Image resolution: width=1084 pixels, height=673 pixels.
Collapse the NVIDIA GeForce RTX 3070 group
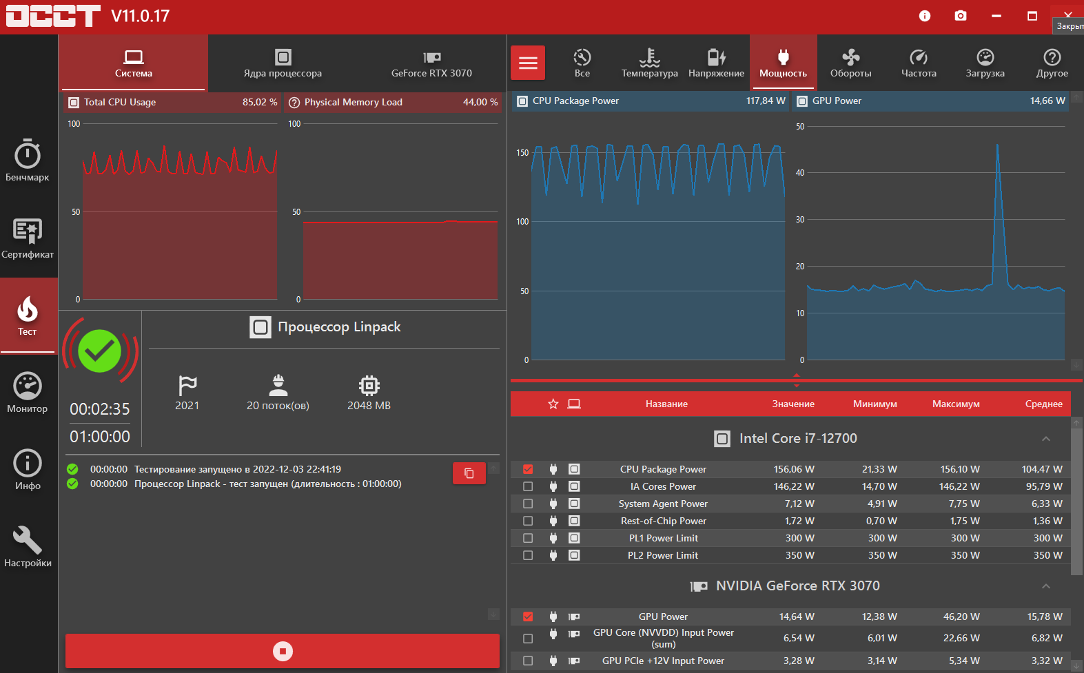click(1045, 586)
